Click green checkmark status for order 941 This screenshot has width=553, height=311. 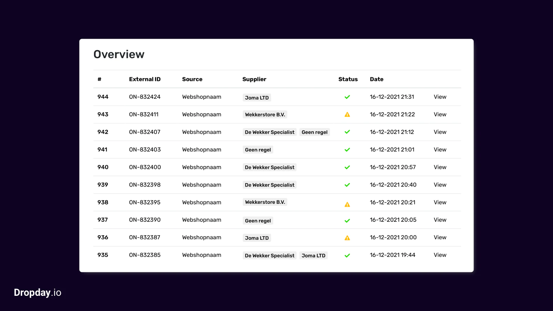(347, 150)
